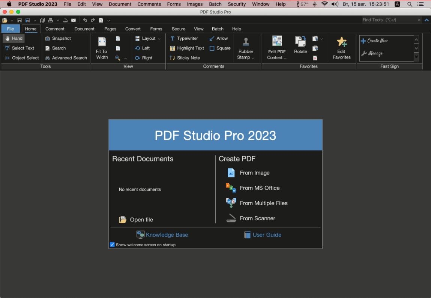The width and height of the screenshot is (431, 298).
Task: Collapse the ribbon with the blue chevron
Action: click(426, 20)
